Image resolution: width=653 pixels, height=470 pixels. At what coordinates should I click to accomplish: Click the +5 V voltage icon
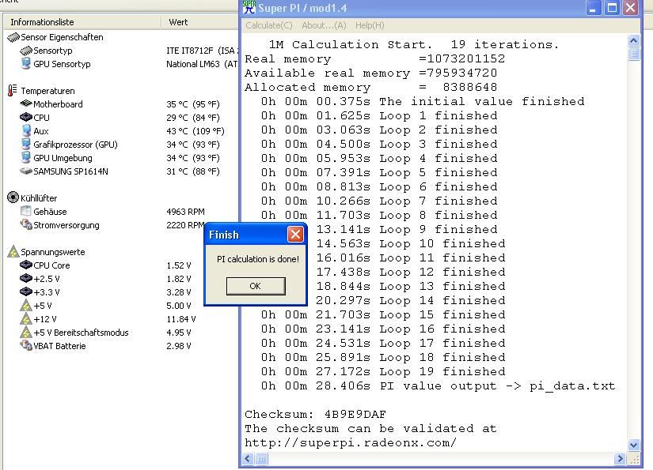tap(26, 306)
